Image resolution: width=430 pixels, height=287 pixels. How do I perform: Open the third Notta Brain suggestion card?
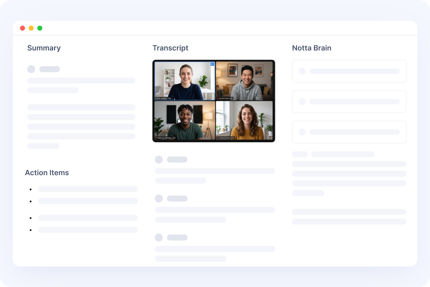point(349,132)
